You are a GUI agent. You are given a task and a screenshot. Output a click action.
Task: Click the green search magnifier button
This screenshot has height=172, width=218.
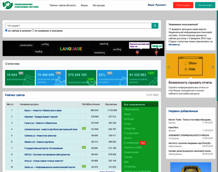(155, 26)
